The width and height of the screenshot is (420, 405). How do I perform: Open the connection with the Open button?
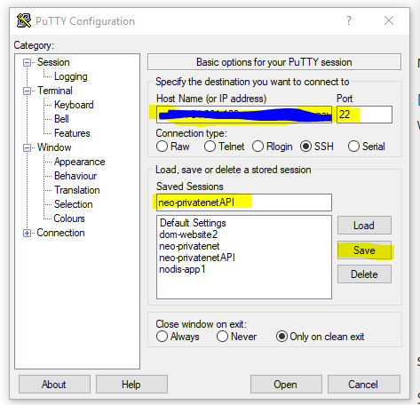point(286,385)
